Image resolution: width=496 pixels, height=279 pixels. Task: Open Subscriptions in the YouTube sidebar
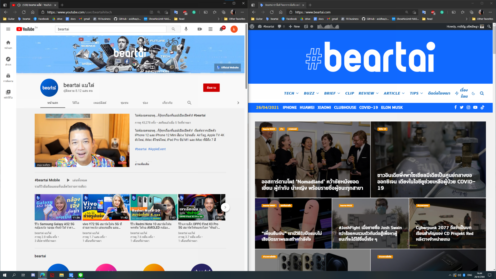tap(8, 78)
